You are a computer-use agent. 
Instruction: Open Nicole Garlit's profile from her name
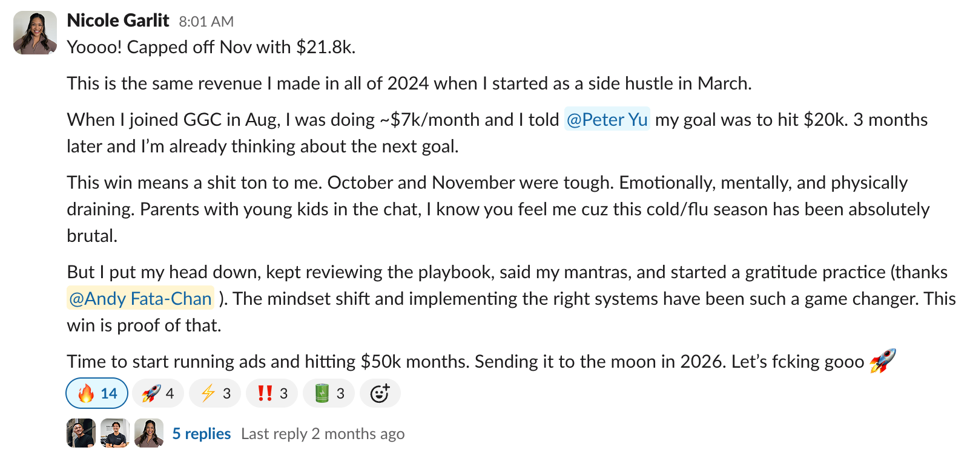pyautogui.click(x=118, y=21)
